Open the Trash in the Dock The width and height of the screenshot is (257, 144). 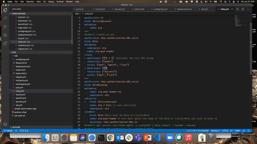click(x=211, y=138)
